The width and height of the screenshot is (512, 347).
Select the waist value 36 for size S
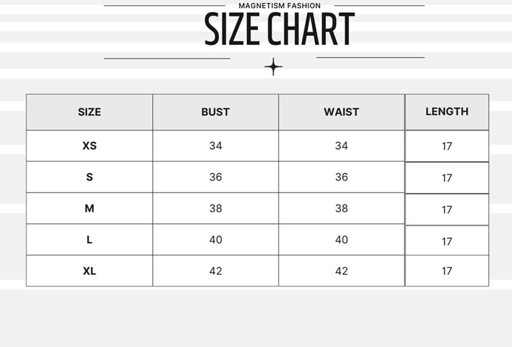coord(342,177)
